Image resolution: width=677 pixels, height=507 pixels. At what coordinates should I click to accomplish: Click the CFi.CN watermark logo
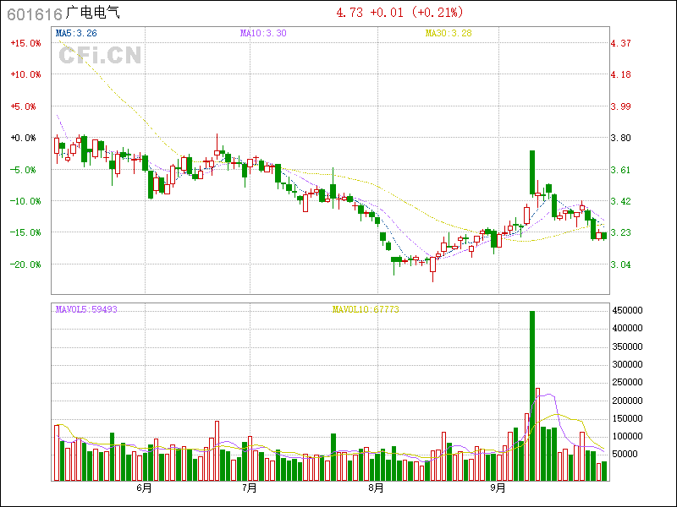pos(100,56)
